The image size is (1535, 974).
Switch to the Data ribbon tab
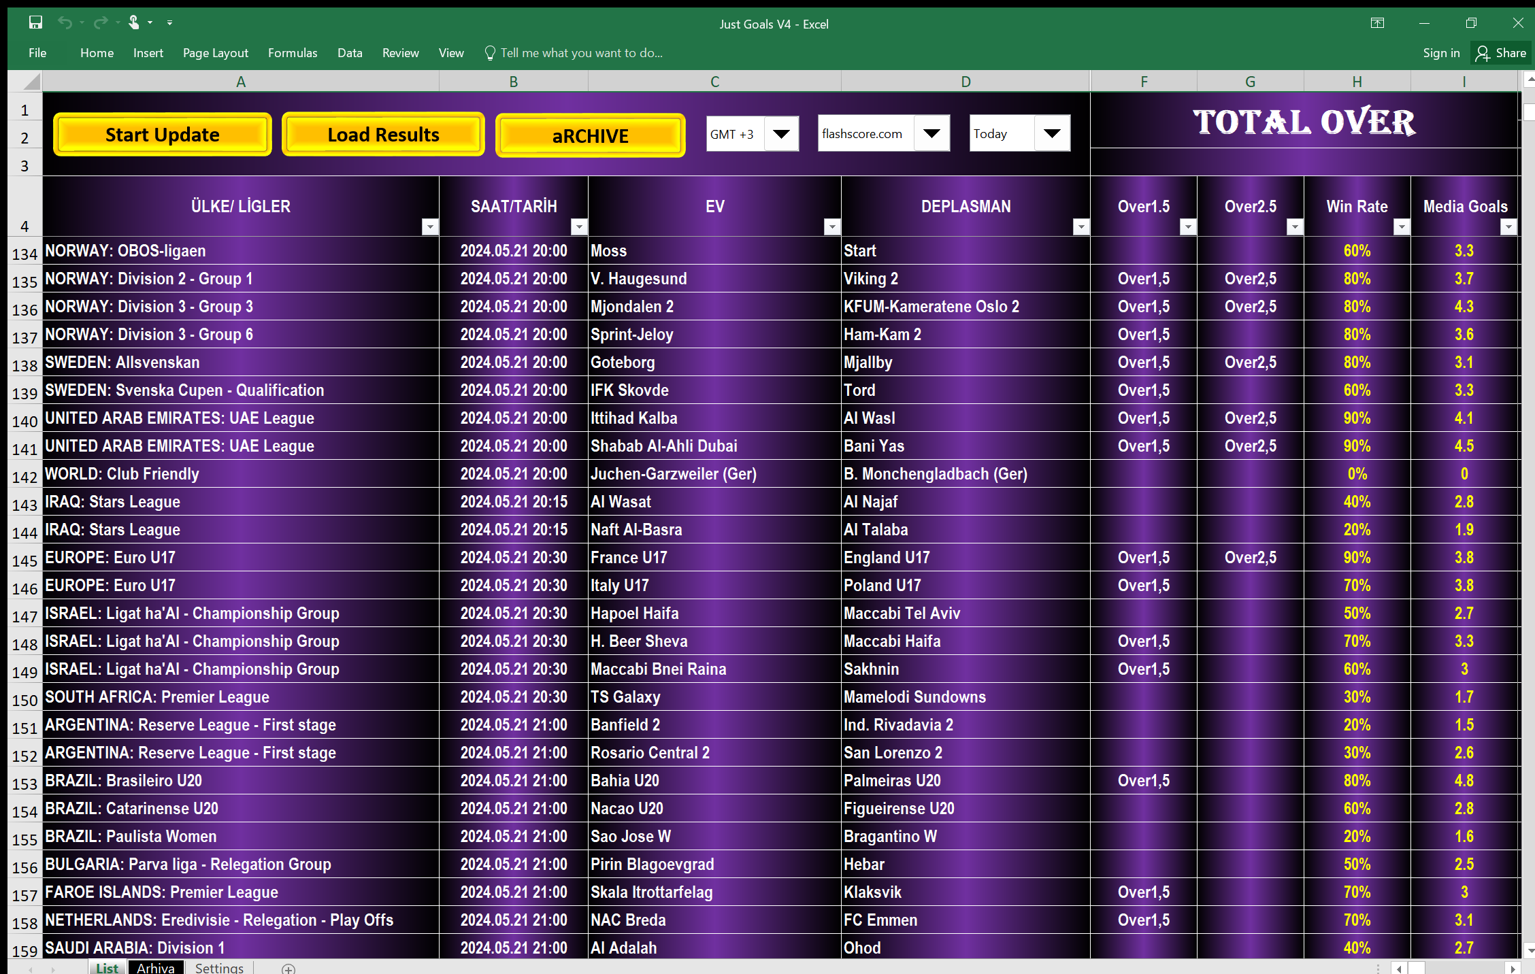pyautogui.click(x=349, y=52)
